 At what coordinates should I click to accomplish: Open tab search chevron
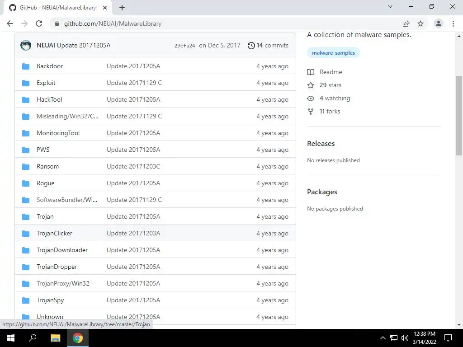(390, 6)
